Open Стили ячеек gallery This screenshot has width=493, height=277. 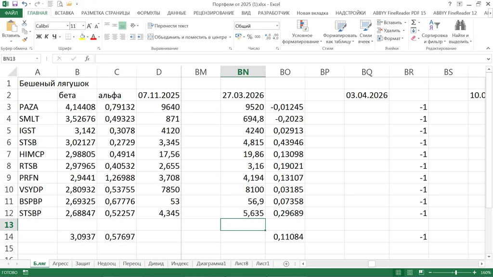click(366, 32)
